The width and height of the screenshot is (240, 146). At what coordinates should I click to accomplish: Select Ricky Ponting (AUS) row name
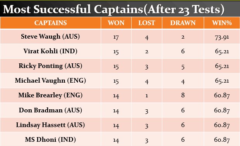coord(50,66)
